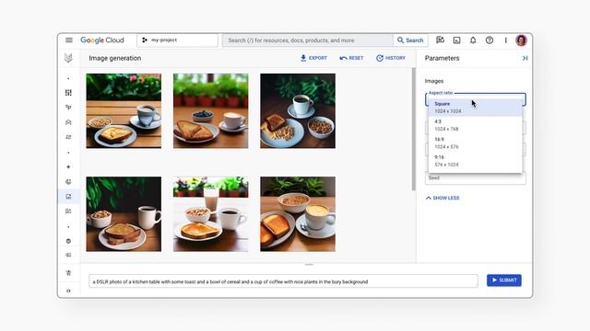Expand the sidebar with bottom arrow icon

[x=68, y=291]
